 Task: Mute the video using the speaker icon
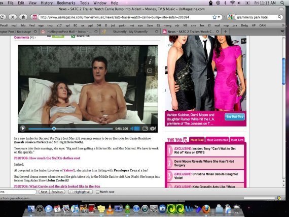(x=132, y=129)
